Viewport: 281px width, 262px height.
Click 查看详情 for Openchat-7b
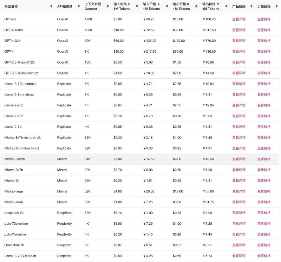click(239, 245)
